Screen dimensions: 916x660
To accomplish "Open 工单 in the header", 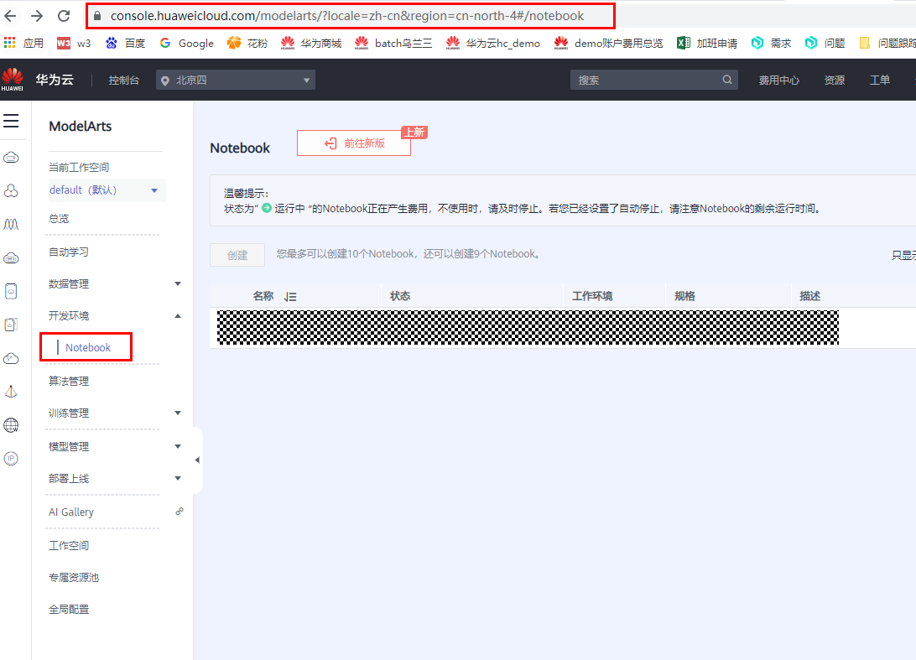I will [x=880, y=80].
